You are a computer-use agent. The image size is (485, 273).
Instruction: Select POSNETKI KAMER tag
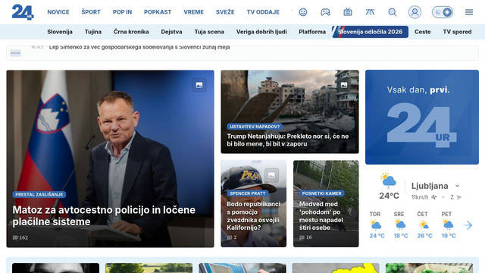tap(321, 193)
